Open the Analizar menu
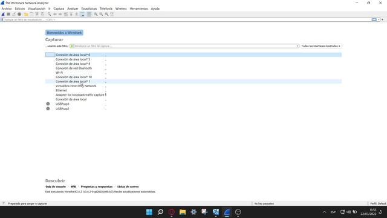Image resolution: width=387 pixels, height=218 pixels. point(73,8)
